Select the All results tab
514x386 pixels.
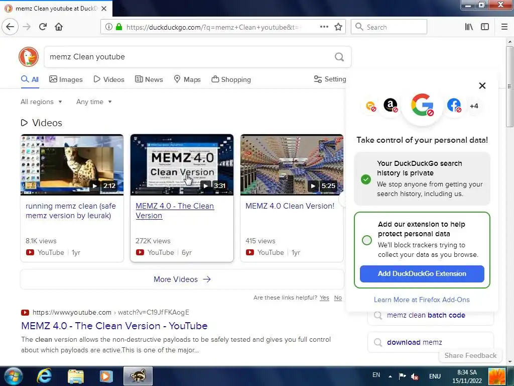pyautogui.click(x=30, y=79)
